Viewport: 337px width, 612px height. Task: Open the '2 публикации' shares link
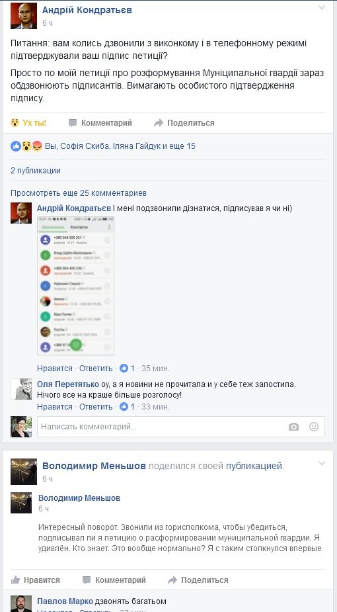pyautogui.click(x=36, y=171)
